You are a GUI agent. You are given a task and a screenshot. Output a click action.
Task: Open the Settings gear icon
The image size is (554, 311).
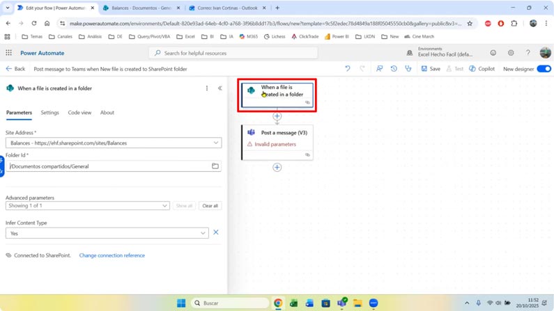click(x=511, y=53)
